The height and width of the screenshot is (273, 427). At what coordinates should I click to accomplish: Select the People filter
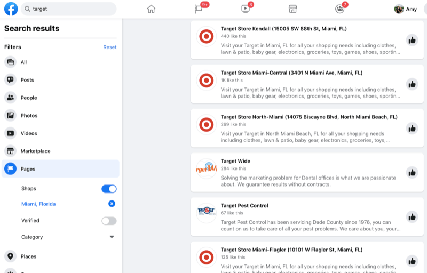coord(60,98)
